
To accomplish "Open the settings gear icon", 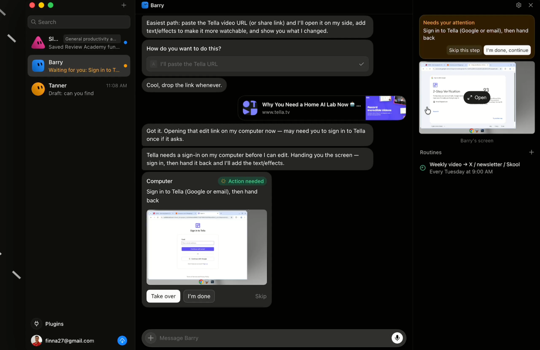I will pyautogui.click(x=518, y=5).
